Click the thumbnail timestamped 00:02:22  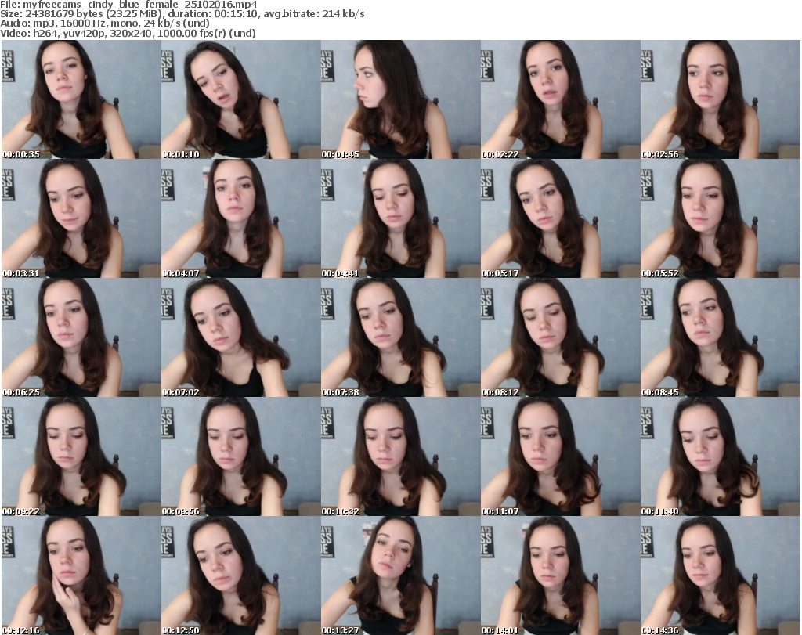tap(561, 99)
